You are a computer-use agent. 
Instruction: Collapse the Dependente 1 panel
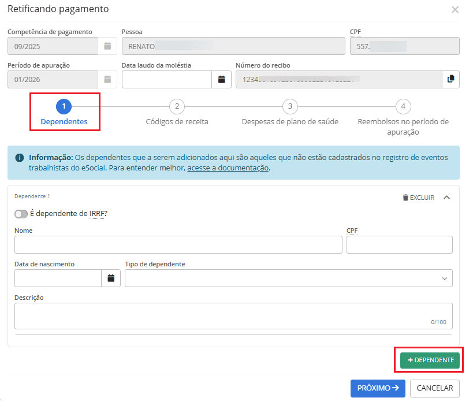click(x=446, y=198)
